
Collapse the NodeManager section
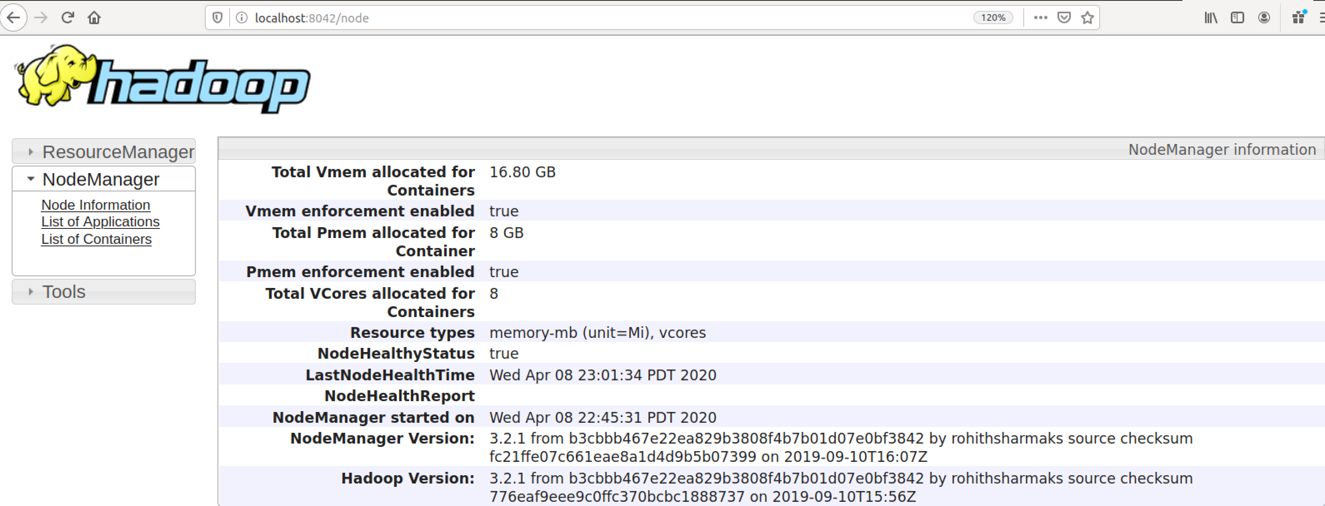point(103,179)
